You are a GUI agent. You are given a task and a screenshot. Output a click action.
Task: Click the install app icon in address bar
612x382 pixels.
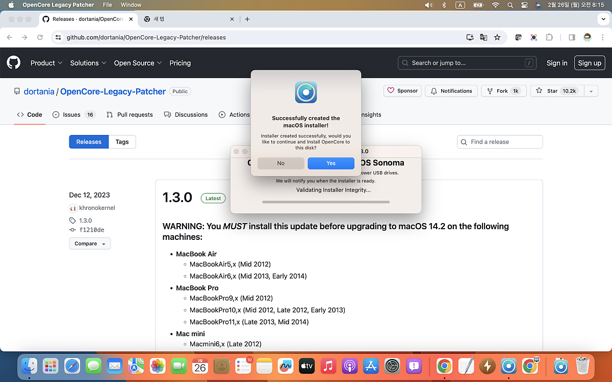tap(470, 37)
